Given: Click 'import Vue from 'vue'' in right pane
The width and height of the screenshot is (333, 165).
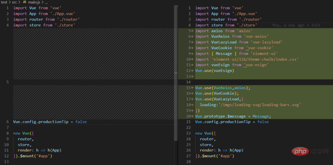Looking at the screenshot, I should tap(219, 8).
